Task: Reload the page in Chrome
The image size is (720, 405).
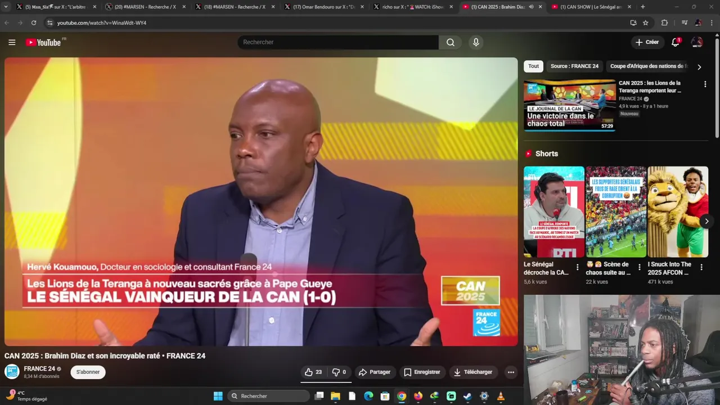Action: point(34,22)
